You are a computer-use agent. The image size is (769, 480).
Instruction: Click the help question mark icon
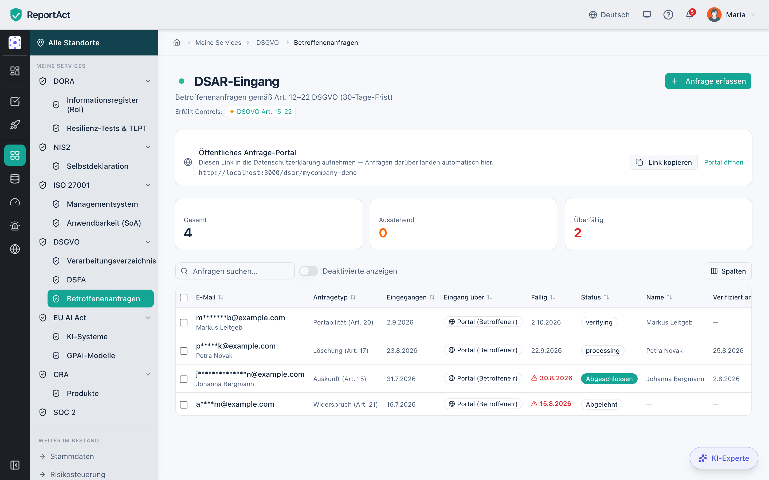[x=668, y=15]
